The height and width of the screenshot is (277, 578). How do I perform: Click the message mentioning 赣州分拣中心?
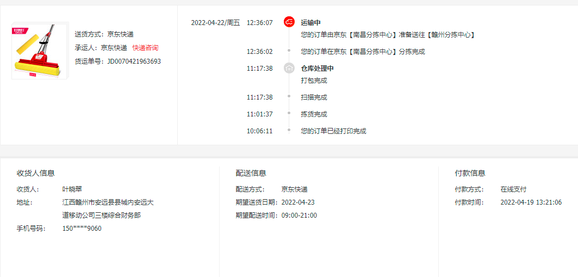388,35
